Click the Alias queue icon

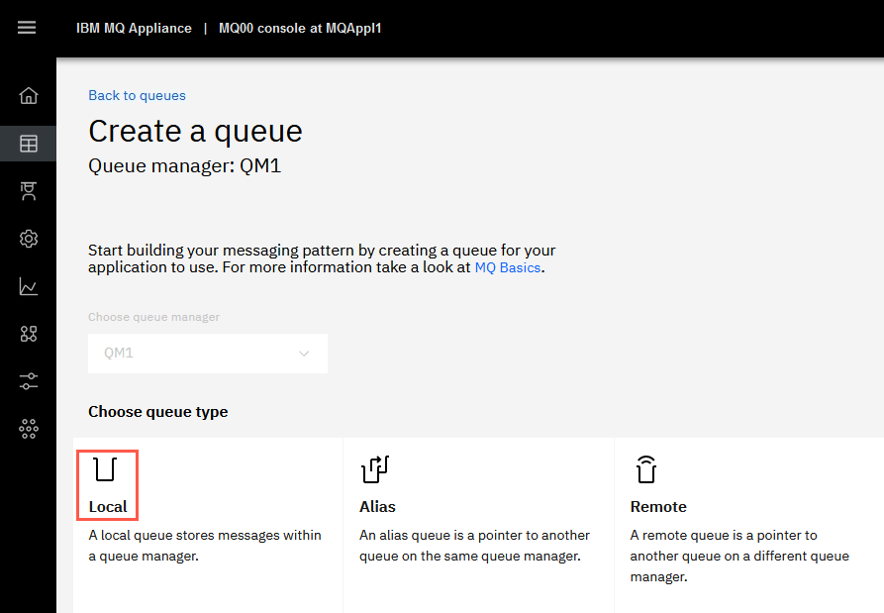[x=375, y=469]
